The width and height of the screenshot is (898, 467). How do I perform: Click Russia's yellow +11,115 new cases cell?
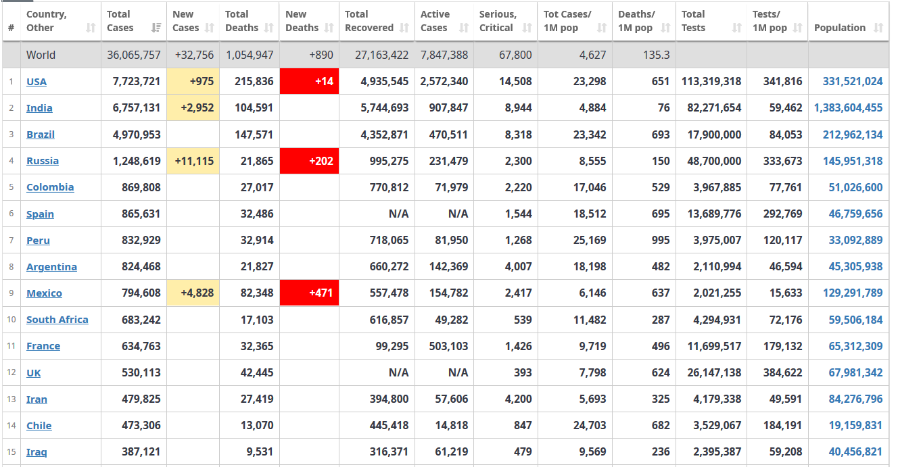click(193, 161)
